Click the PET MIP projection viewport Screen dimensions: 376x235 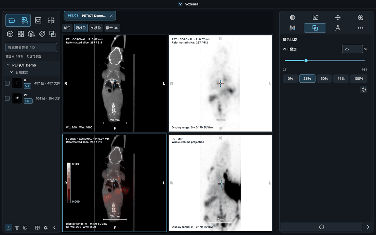point(220,183)
